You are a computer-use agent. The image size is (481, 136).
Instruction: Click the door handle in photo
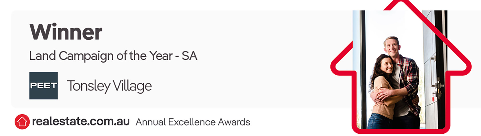click(x=437, y=85)
